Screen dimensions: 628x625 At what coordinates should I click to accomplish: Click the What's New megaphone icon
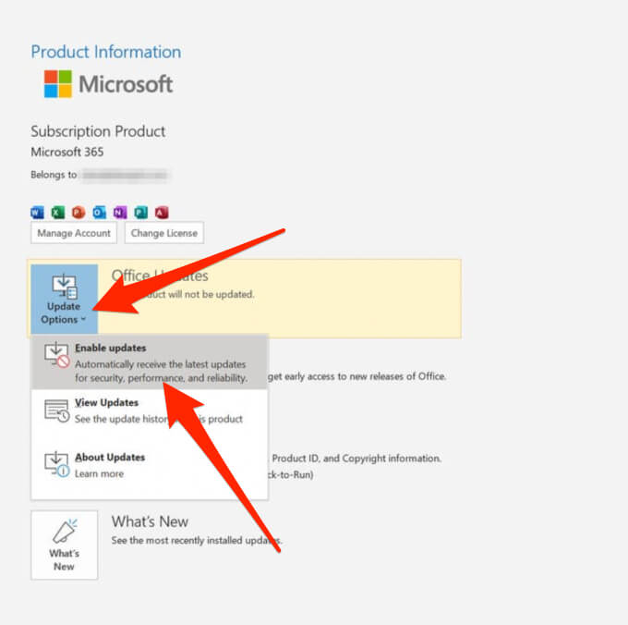(x=65, y=531)
